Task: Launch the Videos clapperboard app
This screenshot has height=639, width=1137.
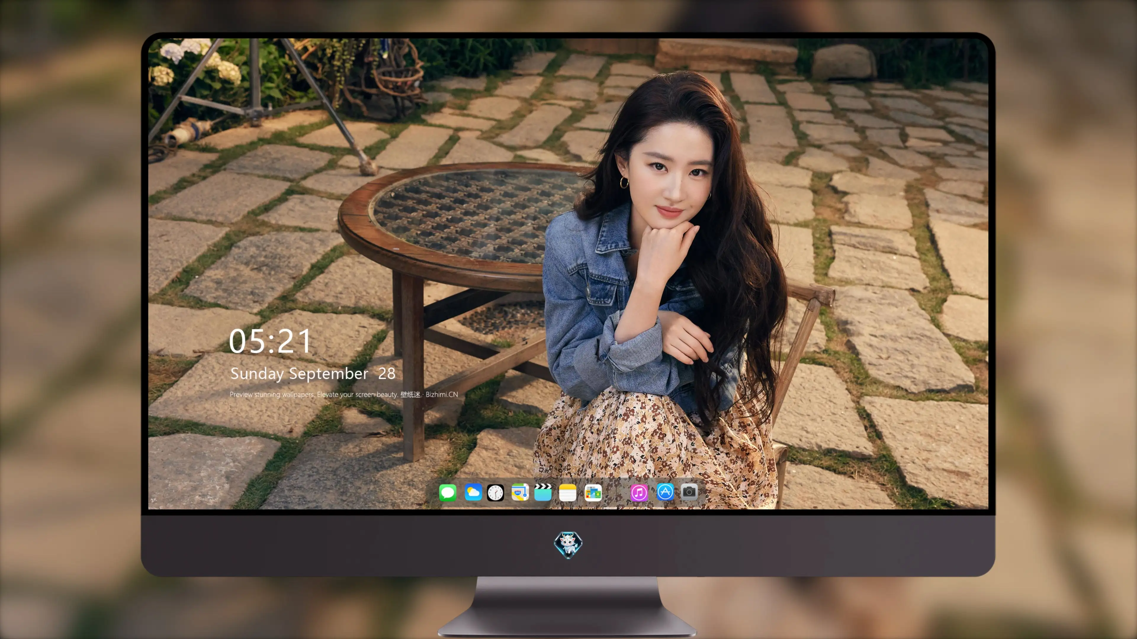Action: pos(543,492)
